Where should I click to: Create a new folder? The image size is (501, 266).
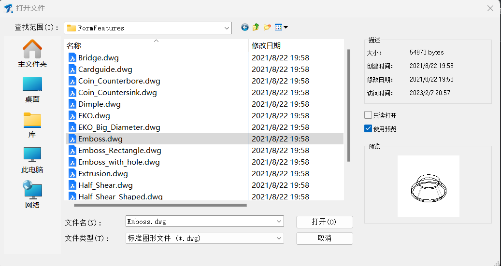click(x=267, y=28)
